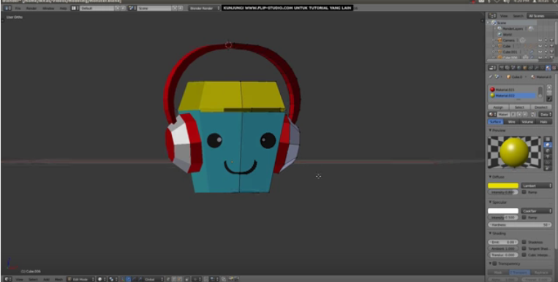Enable the Diffuse Ramp checkbox
Viewport: 558px width, 282px height.
point(524,192)
